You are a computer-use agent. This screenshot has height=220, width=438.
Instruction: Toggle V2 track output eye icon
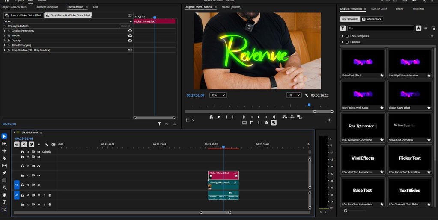pyautogui.click(x=39, y=176)
